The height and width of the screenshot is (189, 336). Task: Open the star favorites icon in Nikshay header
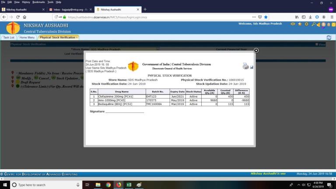(x=300, y=24)
